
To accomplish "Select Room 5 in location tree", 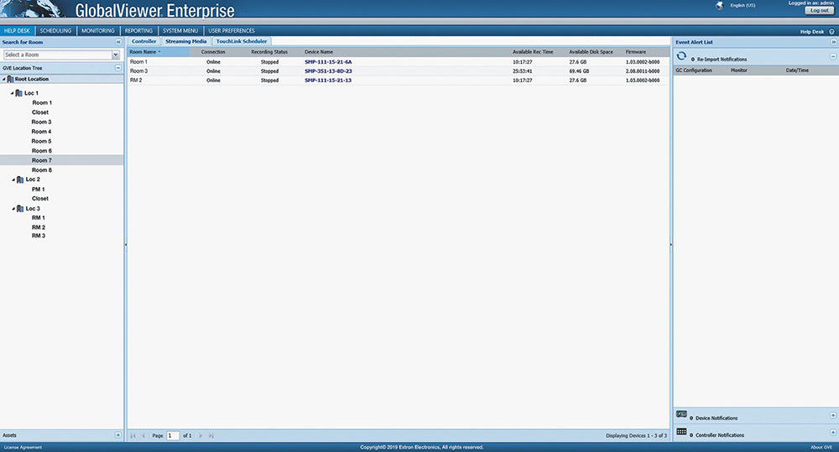I will click(x=41, y=141).
